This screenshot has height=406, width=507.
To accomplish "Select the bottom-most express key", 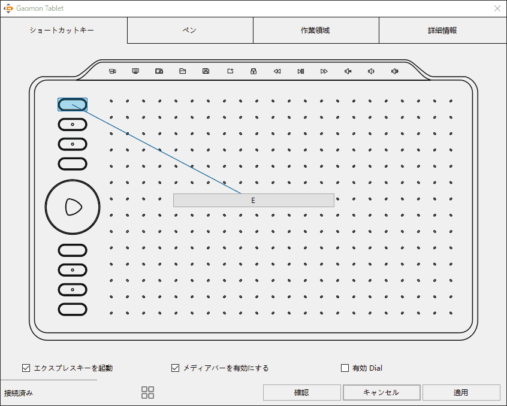I will click(73, 310).
